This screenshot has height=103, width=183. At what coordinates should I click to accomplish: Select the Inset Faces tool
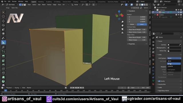coord(3,61)
